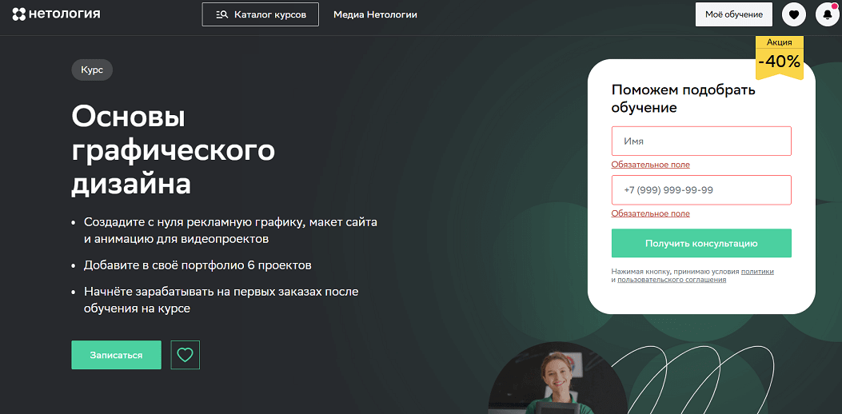This screenshot has height=414, width=842.
Task: Go to Медиа Нетологии
Action: (375, 14)
